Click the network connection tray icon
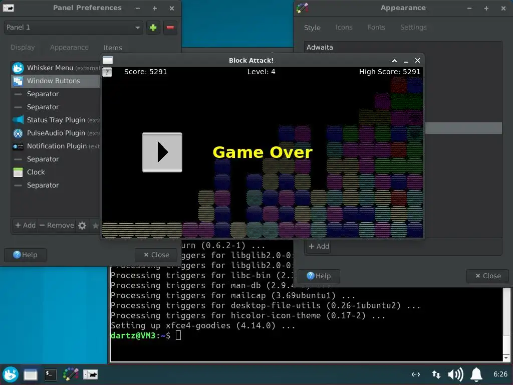Image resolution: width=513 pixels, height=385 pixels. tap(415, 374)
